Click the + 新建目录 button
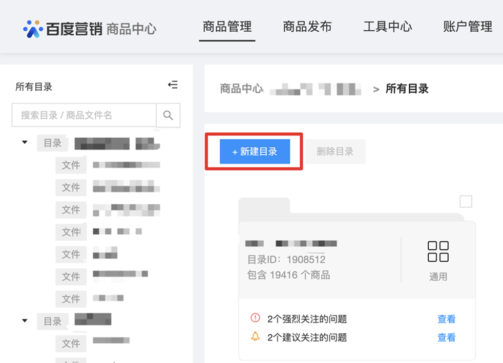503x363 pixels. [x=255, y=152]
